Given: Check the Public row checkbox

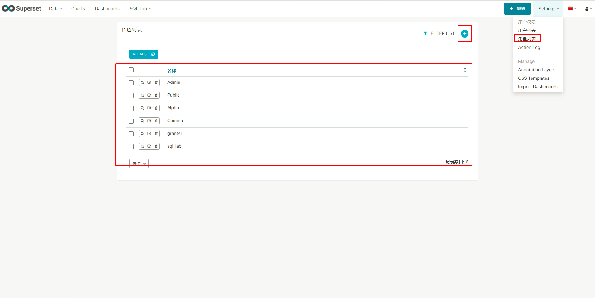Looking at the screenshot, I should pos(131,96).
